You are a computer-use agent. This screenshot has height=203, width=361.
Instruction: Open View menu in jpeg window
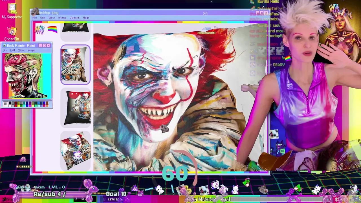(52, 18)
